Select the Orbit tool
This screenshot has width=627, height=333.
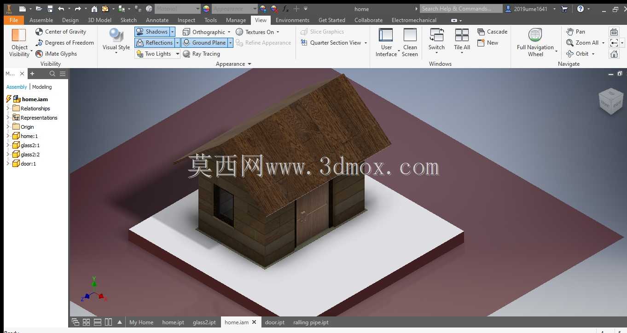pos(577,54)
